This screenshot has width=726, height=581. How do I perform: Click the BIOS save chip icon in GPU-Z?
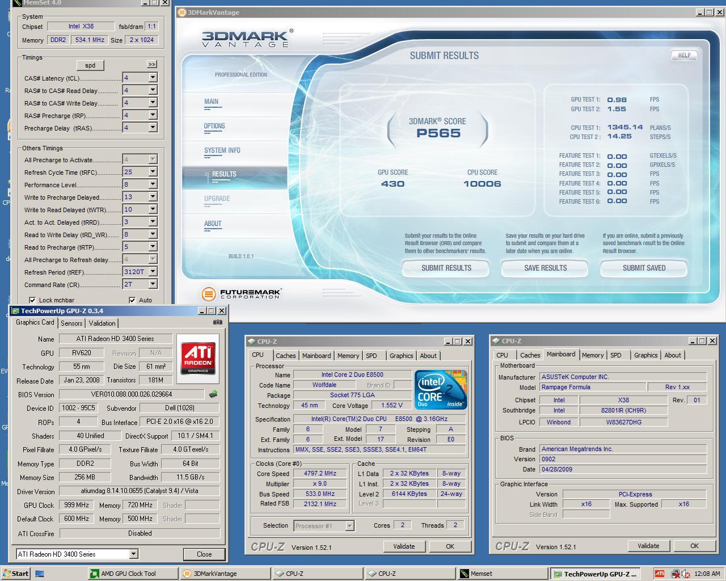pyautogui.click(x=213, y=394)
